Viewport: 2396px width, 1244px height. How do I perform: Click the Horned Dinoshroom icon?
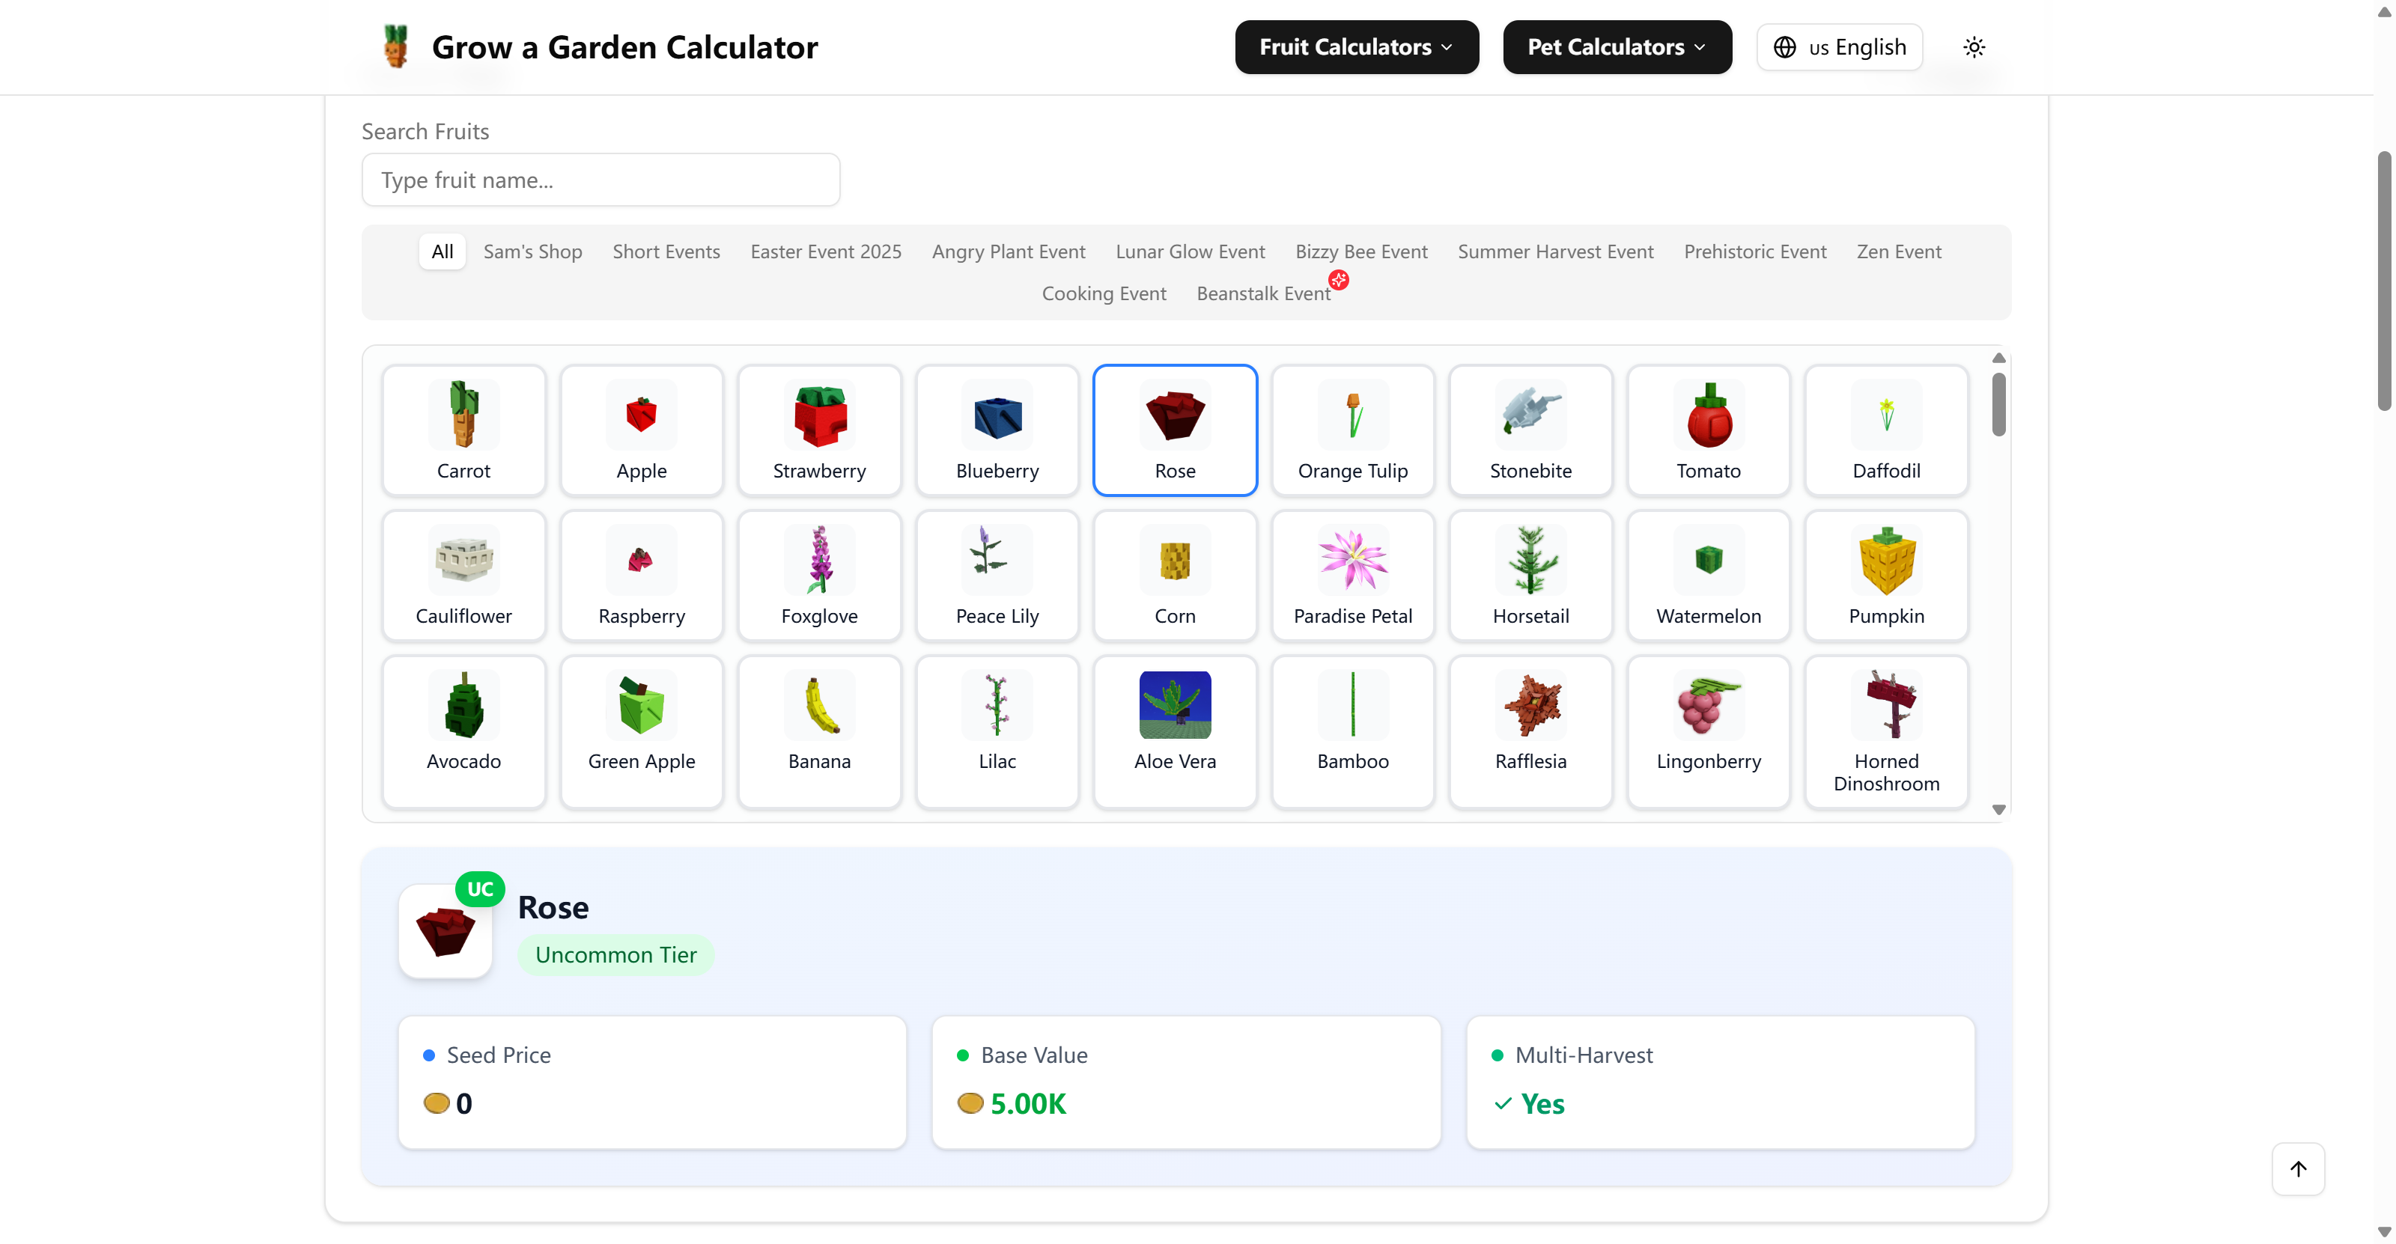click(1885, 705)
